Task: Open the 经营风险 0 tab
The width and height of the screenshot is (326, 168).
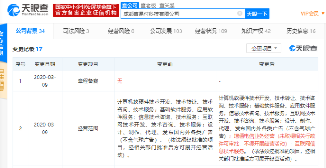Action: (x=121, y=31)
